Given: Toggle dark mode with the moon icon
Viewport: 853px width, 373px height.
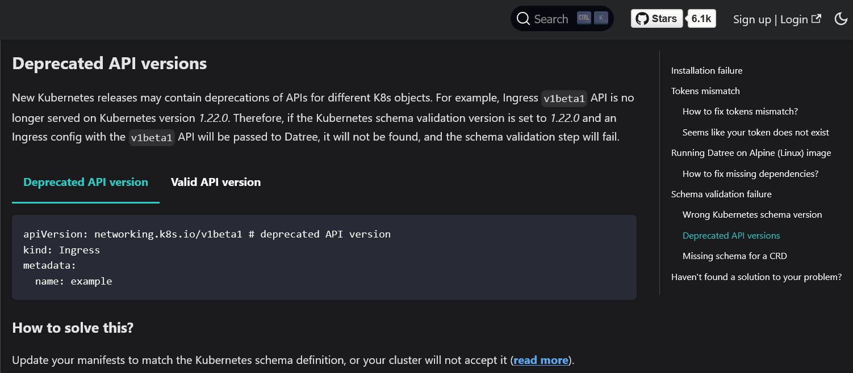Looking at the screenshot, I should [x=841, y=19].
